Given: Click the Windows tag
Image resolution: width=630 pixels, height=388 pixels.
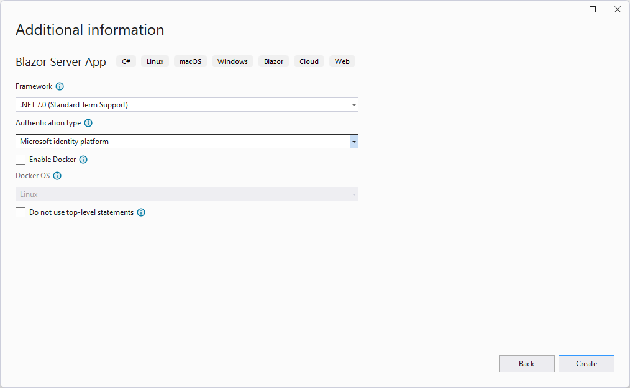Looking at the screenshot, I should [232, 61].
